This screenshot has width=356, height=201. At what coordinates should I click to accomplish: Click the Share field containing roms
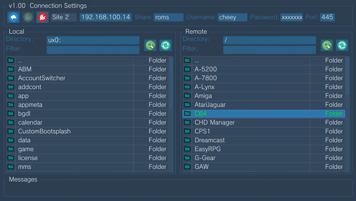(x=168, y=17)
